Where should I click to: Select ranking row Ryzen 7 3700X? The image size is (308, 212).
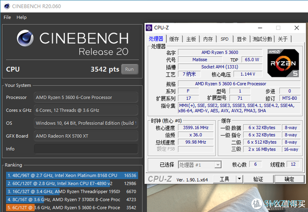(72, 199)
